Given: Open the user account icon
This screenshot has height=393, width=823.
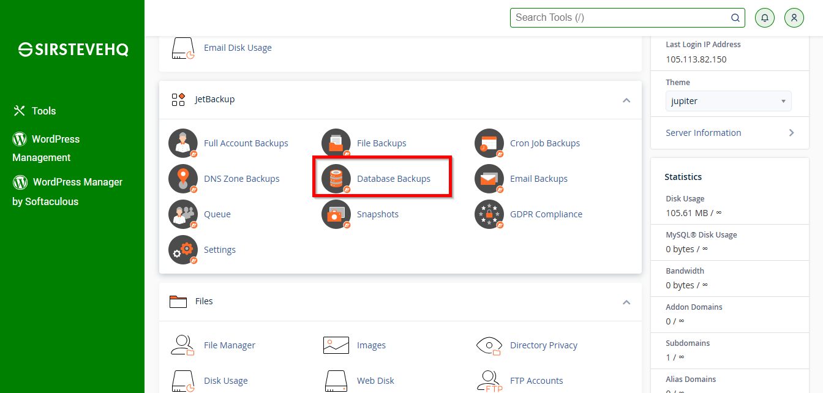Looking at the screenshot, I should tap(794, 18).
